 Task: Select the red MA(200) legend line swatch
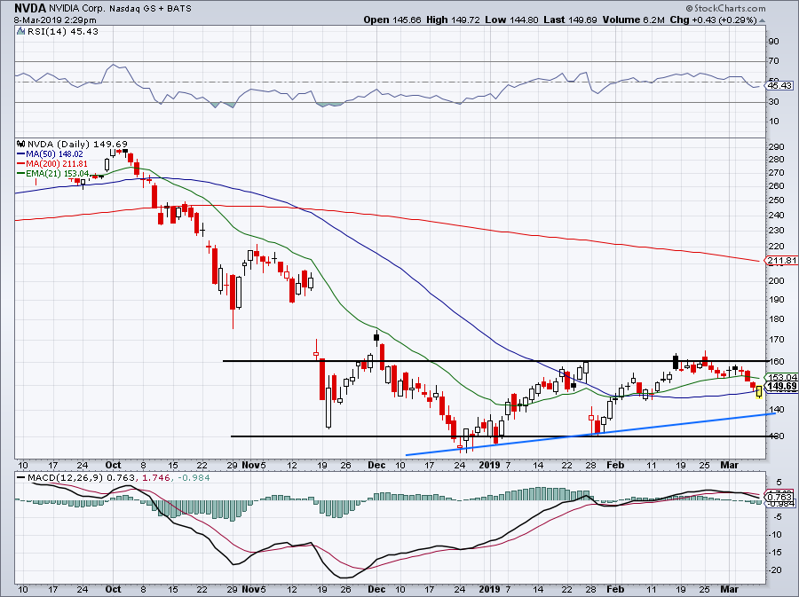tap(21, 164)
